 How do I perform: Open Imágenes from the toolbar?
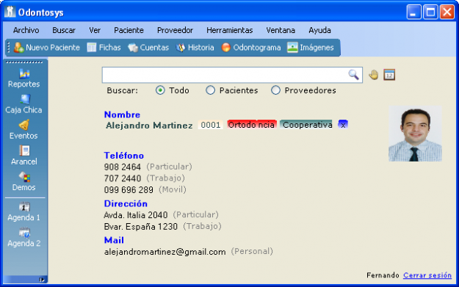pyautogui.click(x=311, y=48)
